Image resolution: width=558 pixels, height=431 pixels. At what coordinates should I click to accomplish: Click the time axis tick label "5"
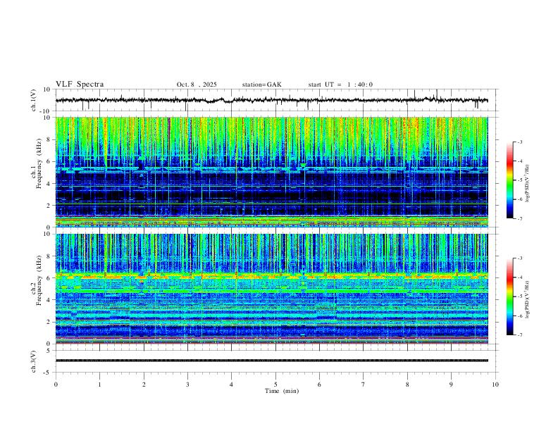point(275,385)
